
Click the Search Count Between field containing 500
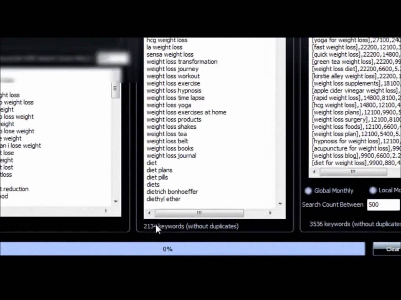383,205
